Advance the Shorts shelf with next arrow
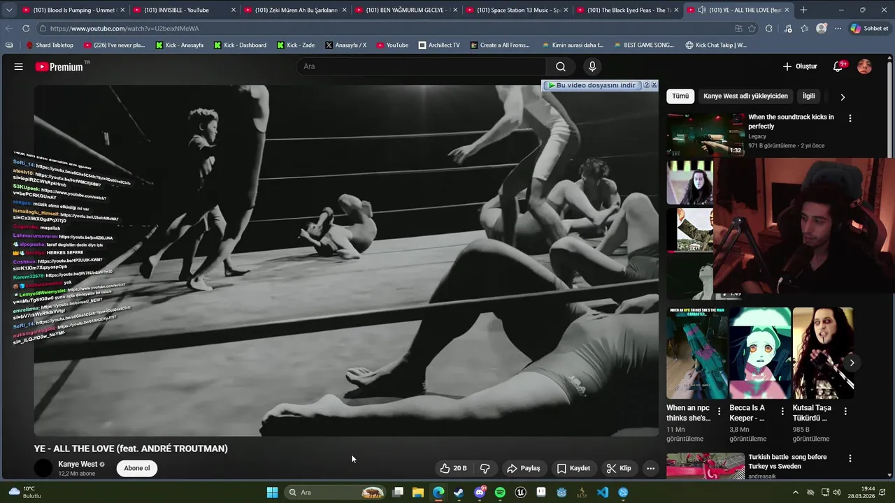Image resolution: width=895 pixels, height=503 pixels. coord(852,363)
